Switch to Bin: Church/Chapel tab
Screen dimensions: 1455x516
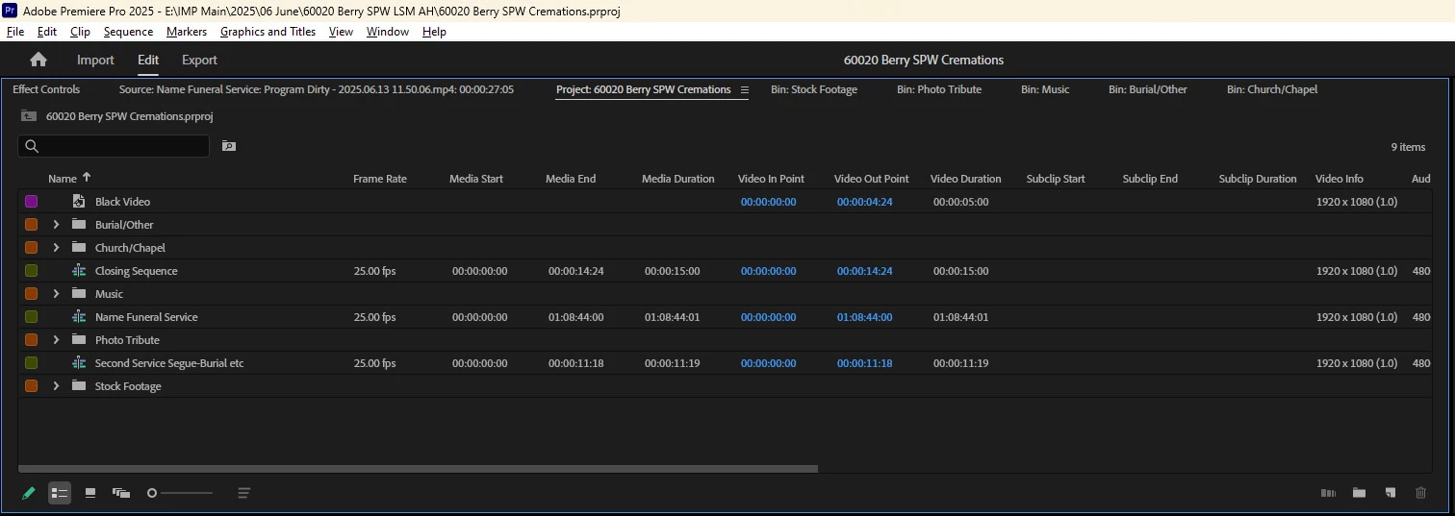(1272, 89)
